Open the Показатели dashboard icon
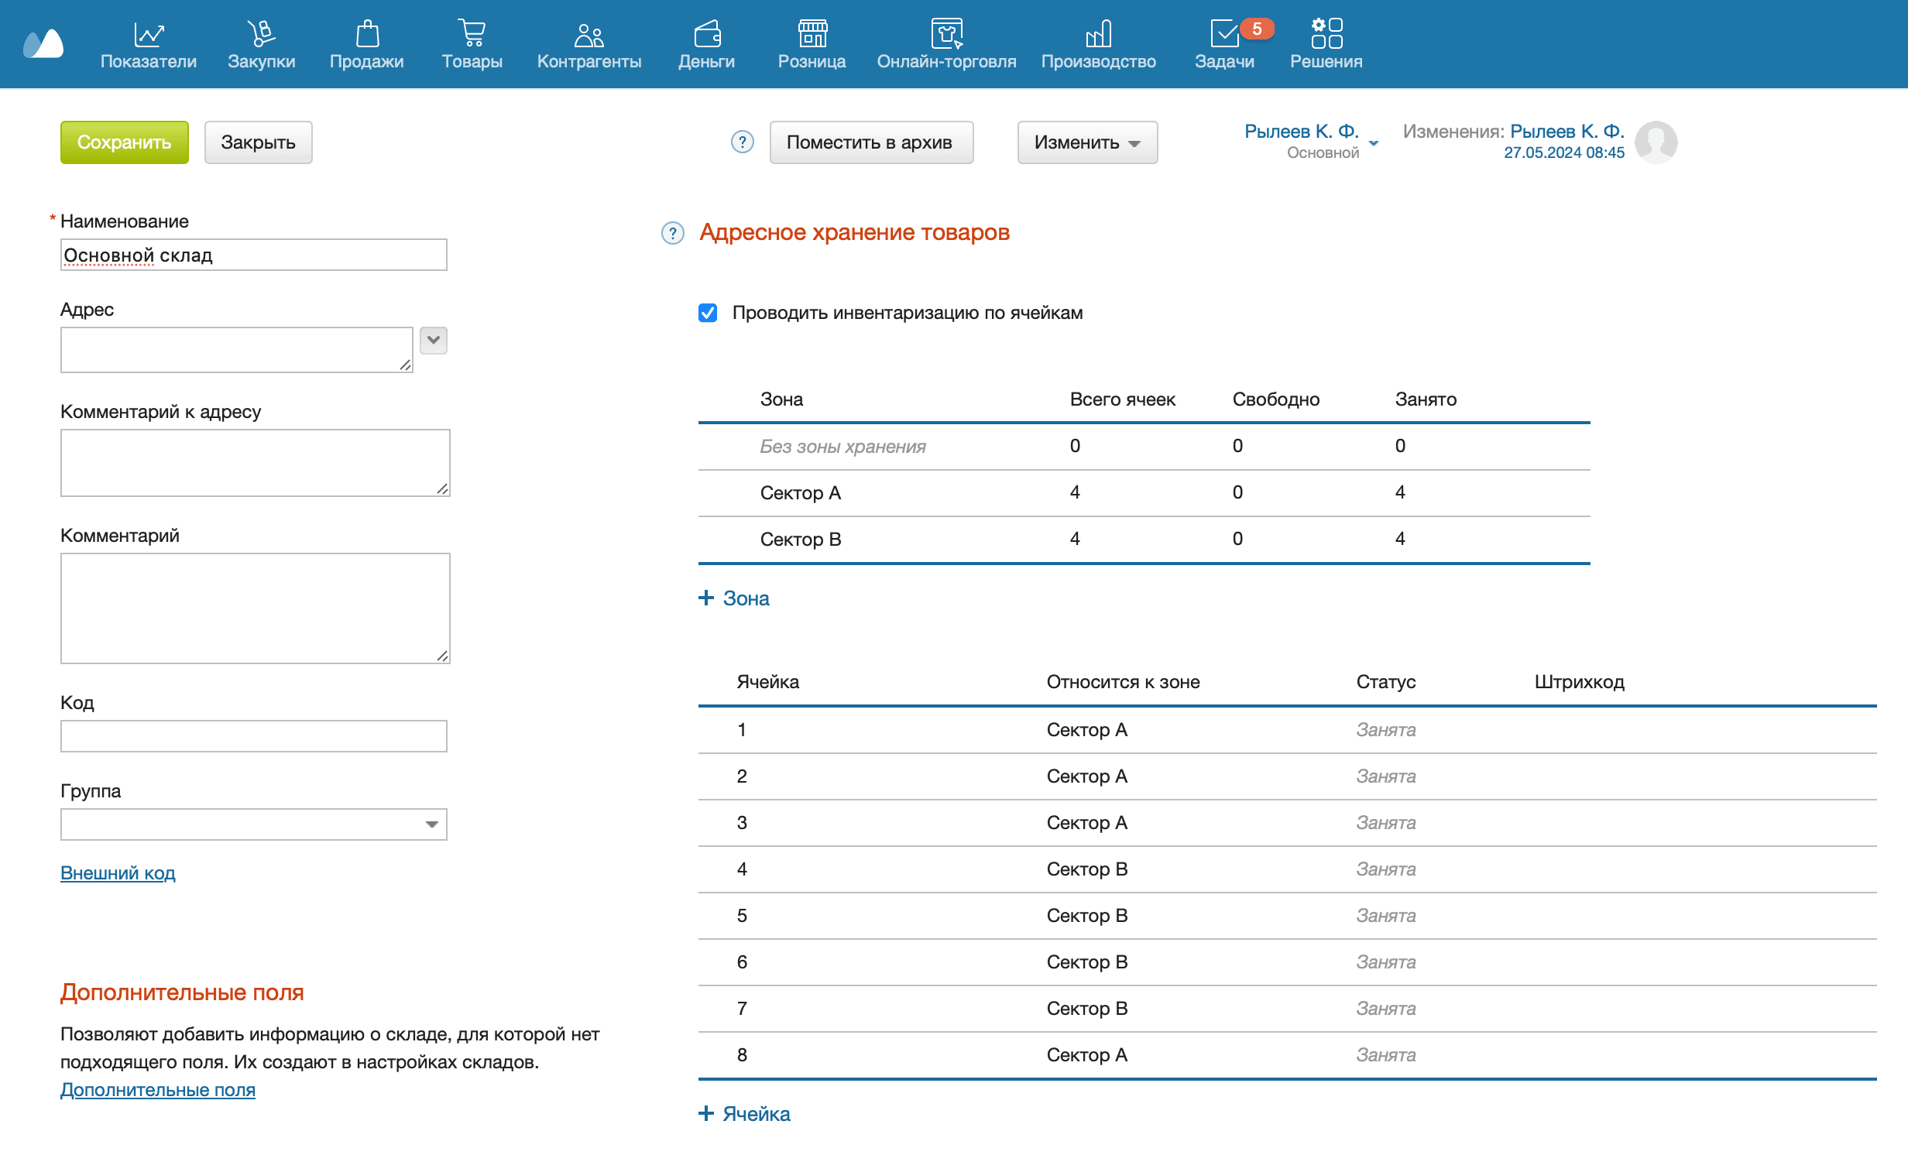The image size is (1908, 1155). pos(148,35)
